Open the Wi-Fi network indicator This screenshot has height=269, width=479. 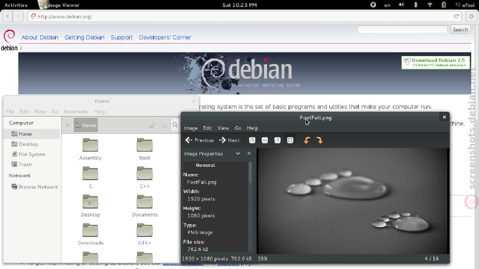pos(430,5)
